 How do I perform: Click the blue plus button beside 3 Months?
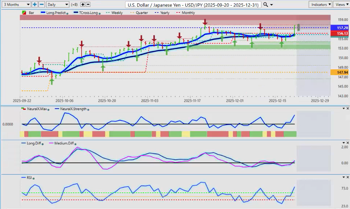[x=35, y=5]
